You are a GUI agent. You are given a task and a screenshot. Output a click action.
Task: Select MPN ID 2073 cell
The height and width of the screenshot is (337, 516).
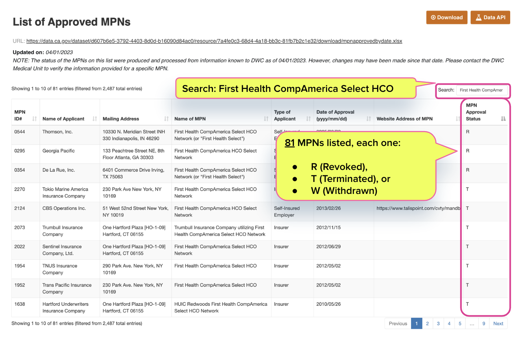point(25,231)
